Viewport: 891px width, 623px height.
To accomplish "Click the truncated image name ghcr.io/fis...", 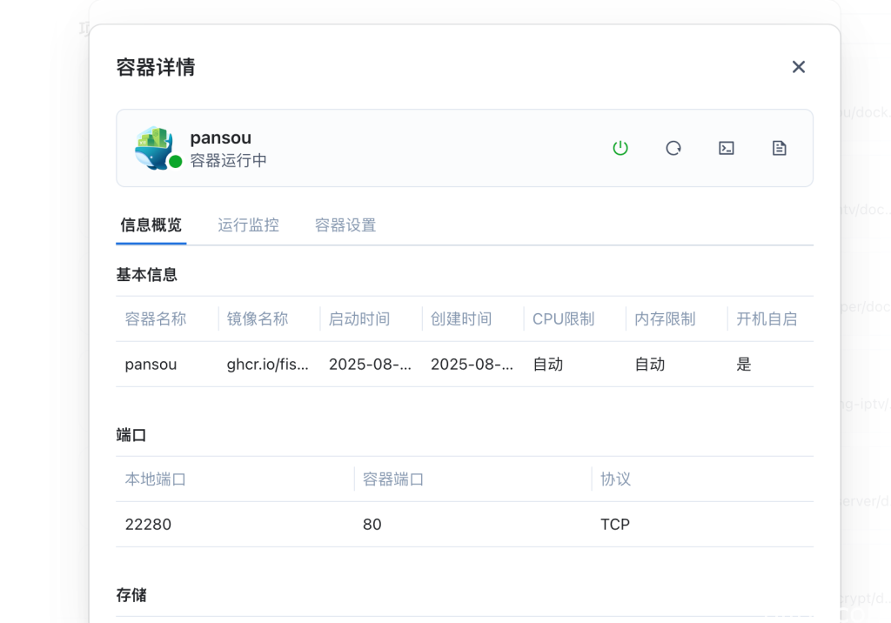I will [x=268, y=365].
